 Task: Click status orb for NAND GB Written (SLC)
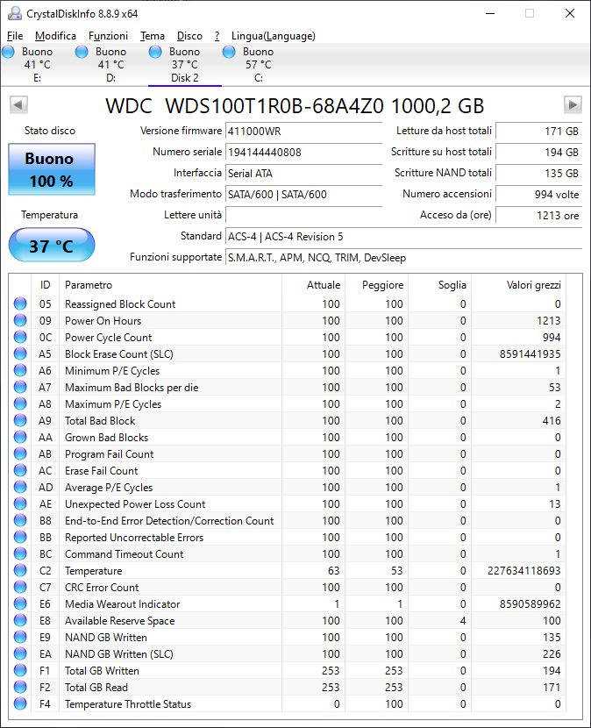20,653
